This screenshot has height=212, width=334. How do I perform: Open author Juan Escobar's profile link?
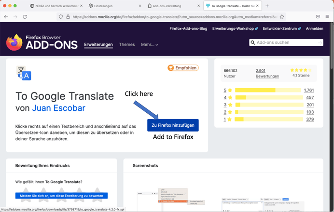click(60, 108)
